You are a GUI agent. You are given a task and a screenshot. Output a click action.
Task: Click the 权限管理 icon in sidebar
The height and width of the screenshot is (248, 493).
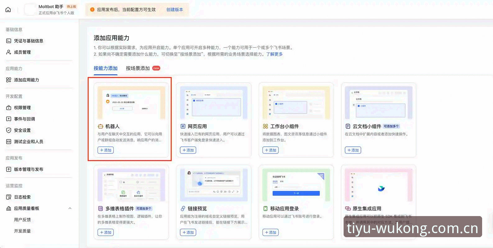coord(9,108)
